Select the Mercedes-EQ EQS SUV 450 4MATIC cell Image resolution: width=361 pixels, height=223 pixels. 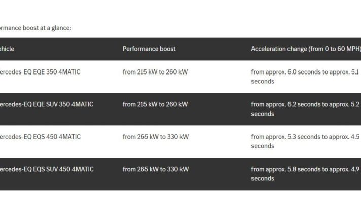point(47,169)
